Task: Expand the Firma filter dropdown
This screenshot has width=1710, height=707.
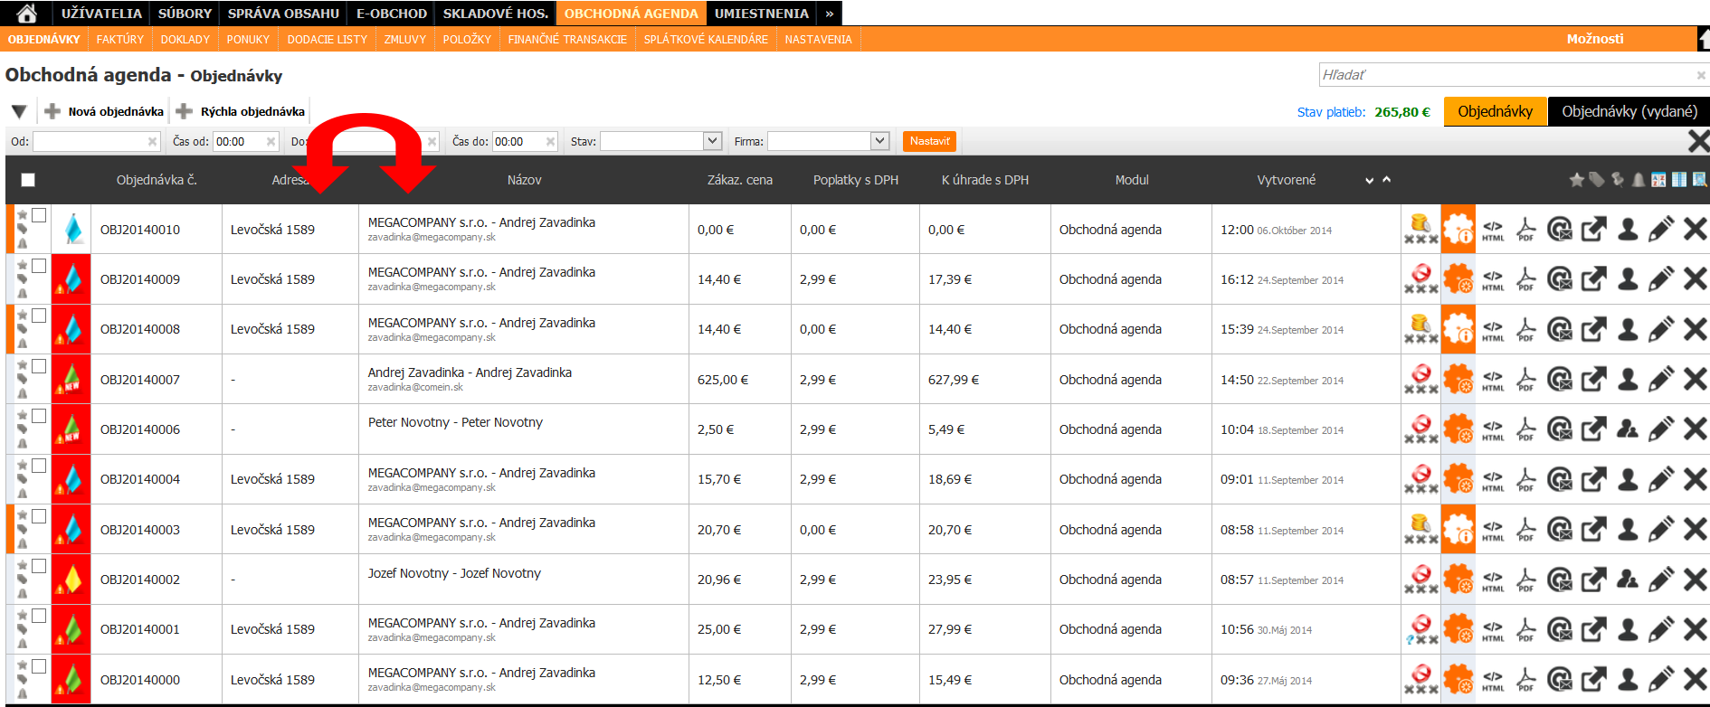Action: (x=879, y=141)
